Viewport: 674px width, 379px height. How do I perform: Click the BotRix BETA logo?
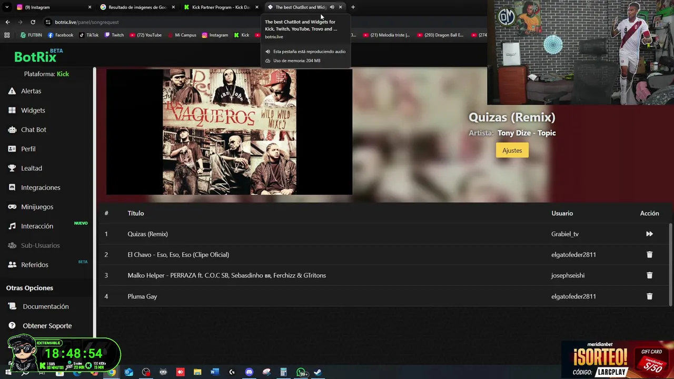[38, 56]
